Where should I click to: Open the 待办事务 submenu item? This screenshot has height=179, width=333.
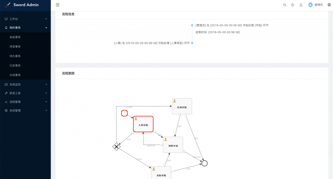[15, 56]
